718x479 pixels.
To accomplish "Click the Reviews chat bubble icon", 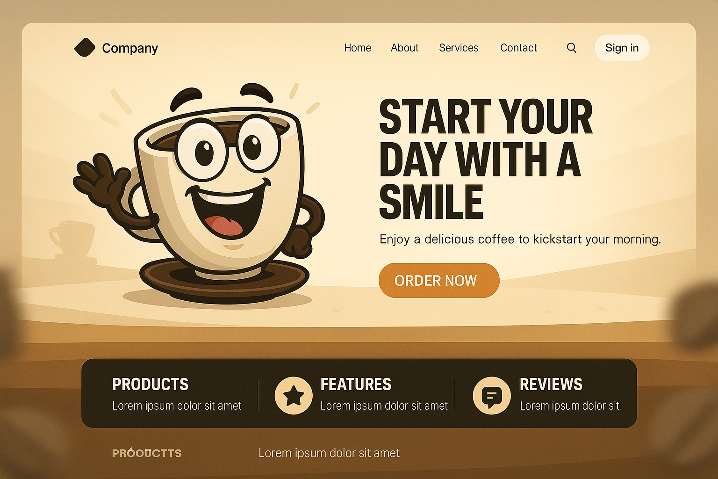I will (x=491, y=395).
